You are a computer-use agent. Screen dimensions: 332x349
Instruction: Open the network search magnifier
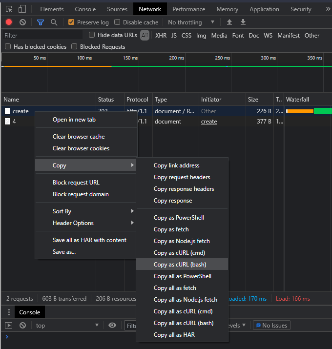[54, 22]
